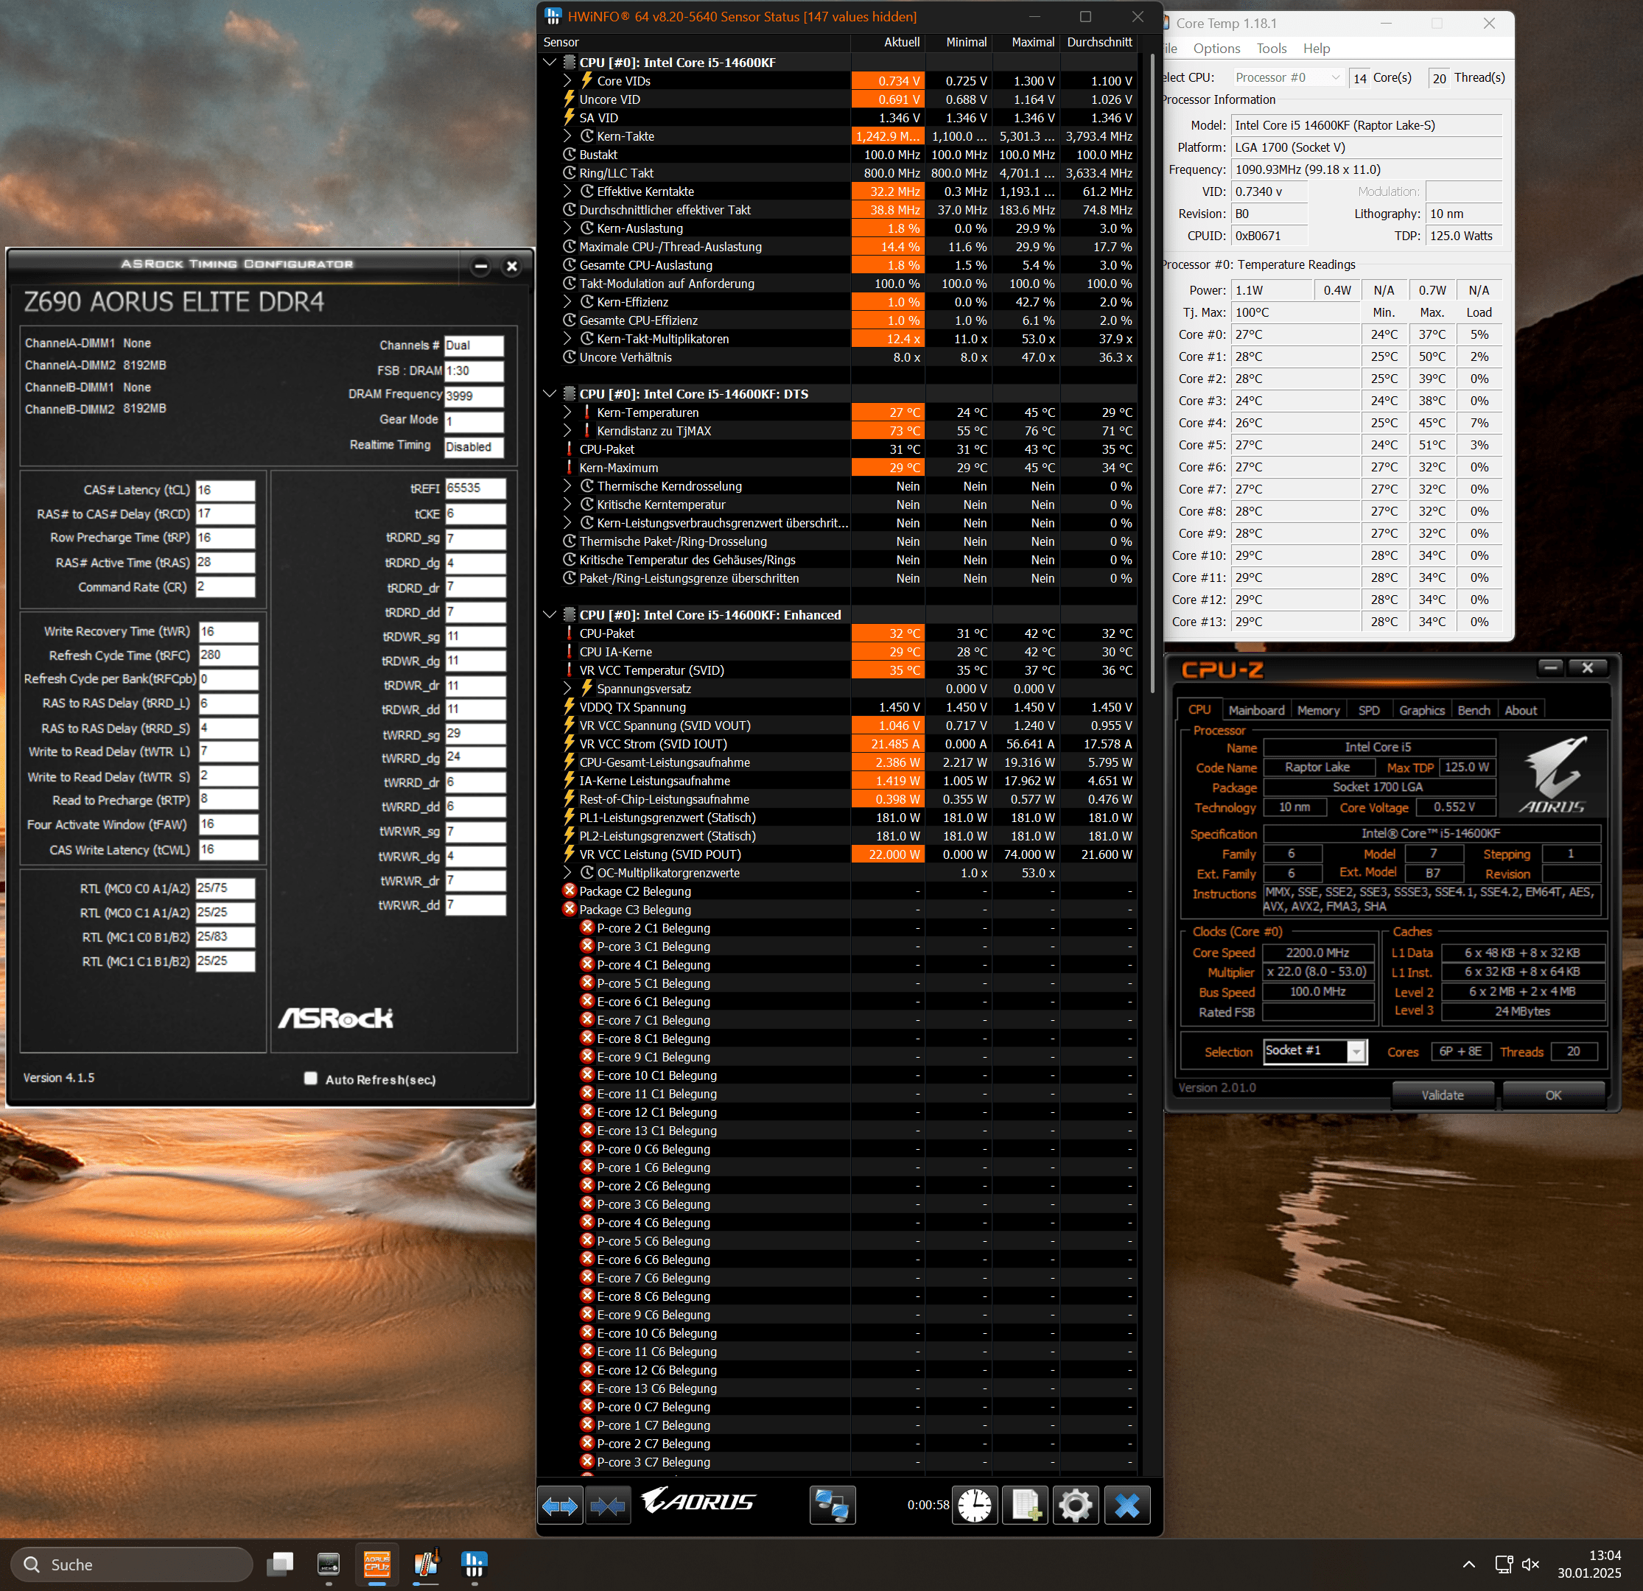This screenshot has height=1591, width=1643.
Task: Click the Validate button in CPU-Z
Action: [x=1442, y=1095]
